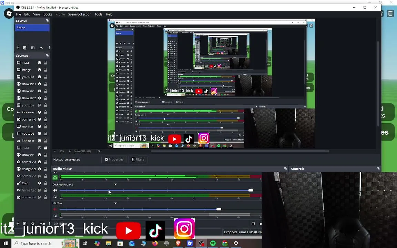Click the Sources toolbar trash icon
397x248 pixels.
(24, 224)
